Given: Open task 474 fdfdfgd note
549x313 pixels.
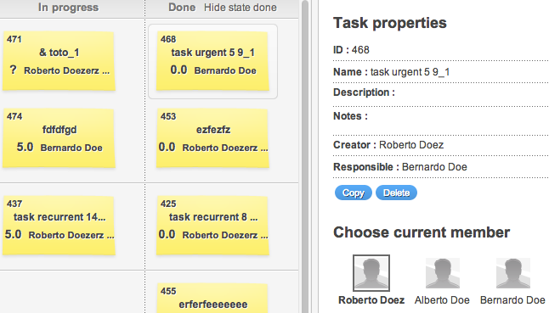Looking at the screenshot, I should [x=59, y=138].
